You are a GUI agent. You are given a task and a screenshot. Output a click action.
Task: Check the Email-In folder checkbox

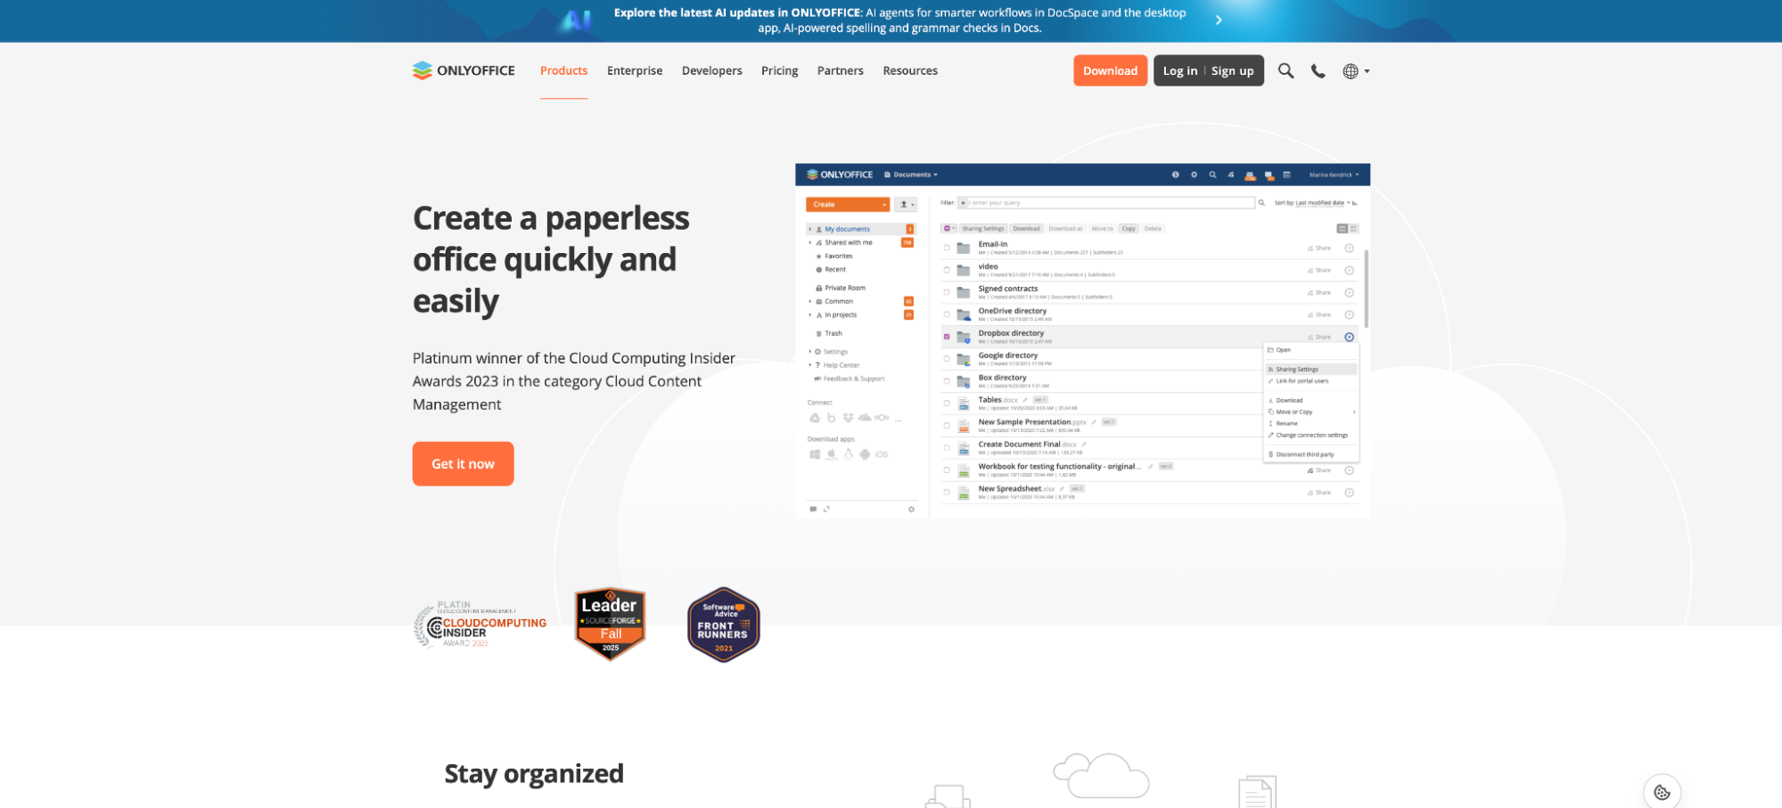[947, 248]
